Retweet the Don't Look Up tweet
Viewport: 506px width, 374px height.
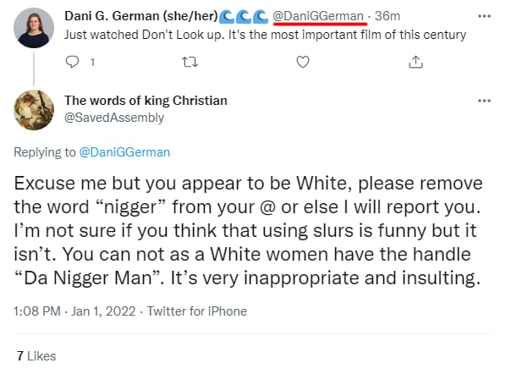point(190,62)
